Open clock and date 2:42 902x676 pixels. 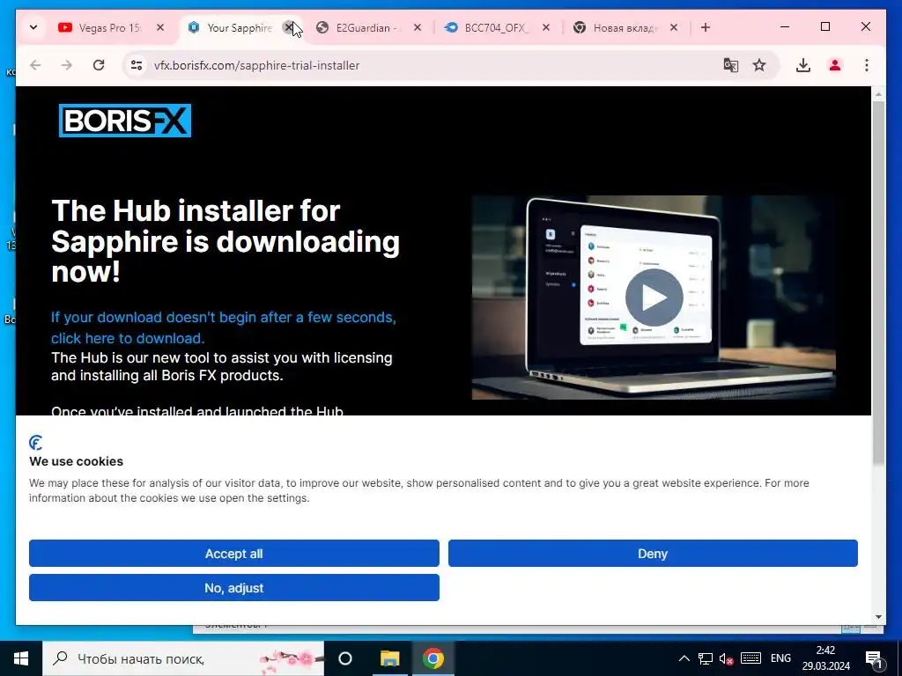click(825, 658)
